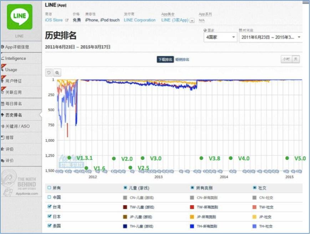Viewport: 310px width, 234px height.
Task: Click the chart reset (undo) icon
Action: pyautogui.click(x=49, y=73)
